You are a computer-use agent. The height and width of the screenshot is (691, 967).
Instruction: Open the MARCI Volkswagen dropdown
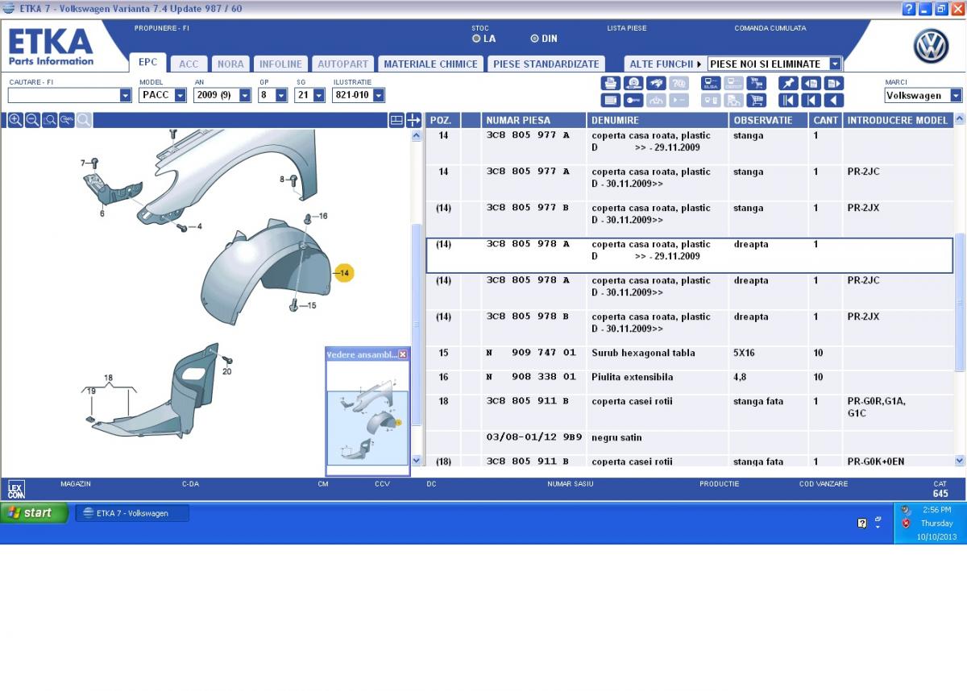click(956, 95)
